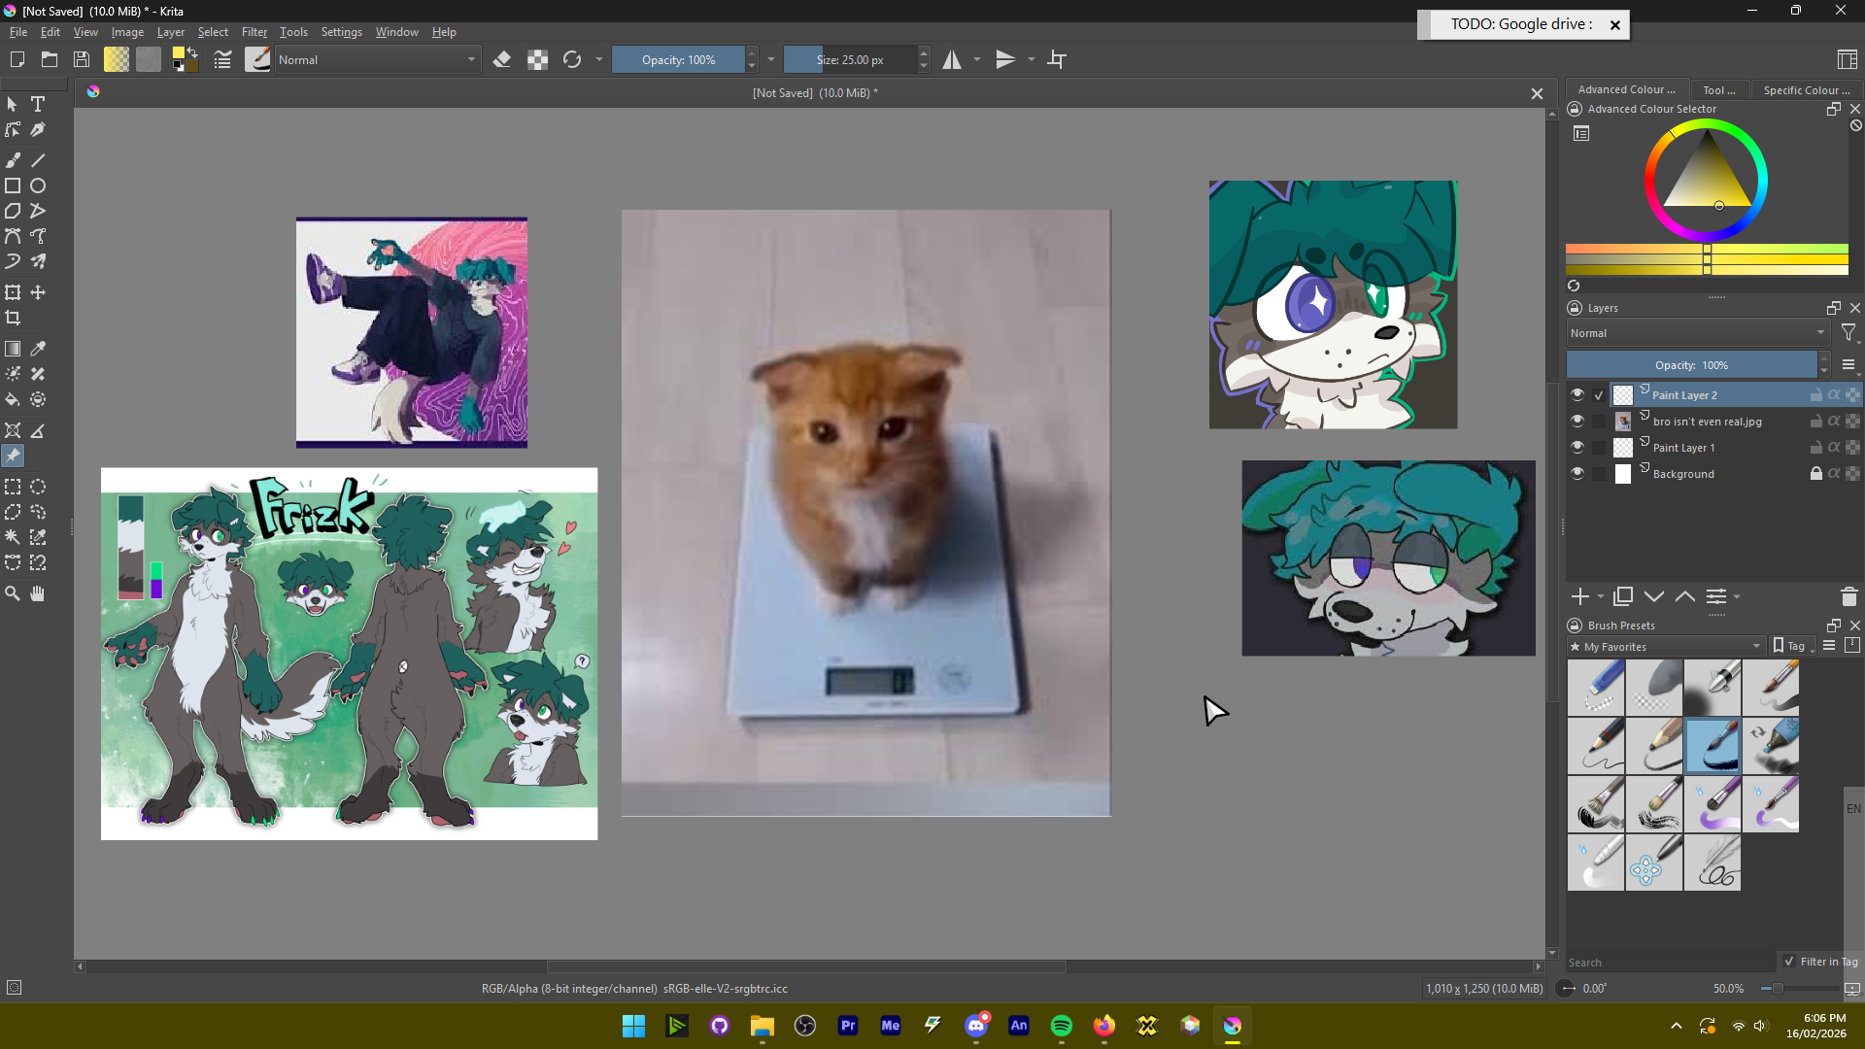
Task: Select the Text tool in toolbox
Action: point(38,104)
